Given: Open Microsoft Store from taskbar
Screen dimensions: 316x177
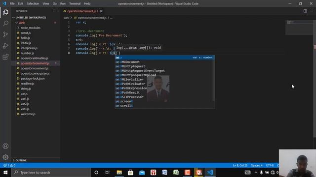Looking at the screenshot, I should click(x=130, y=173).
